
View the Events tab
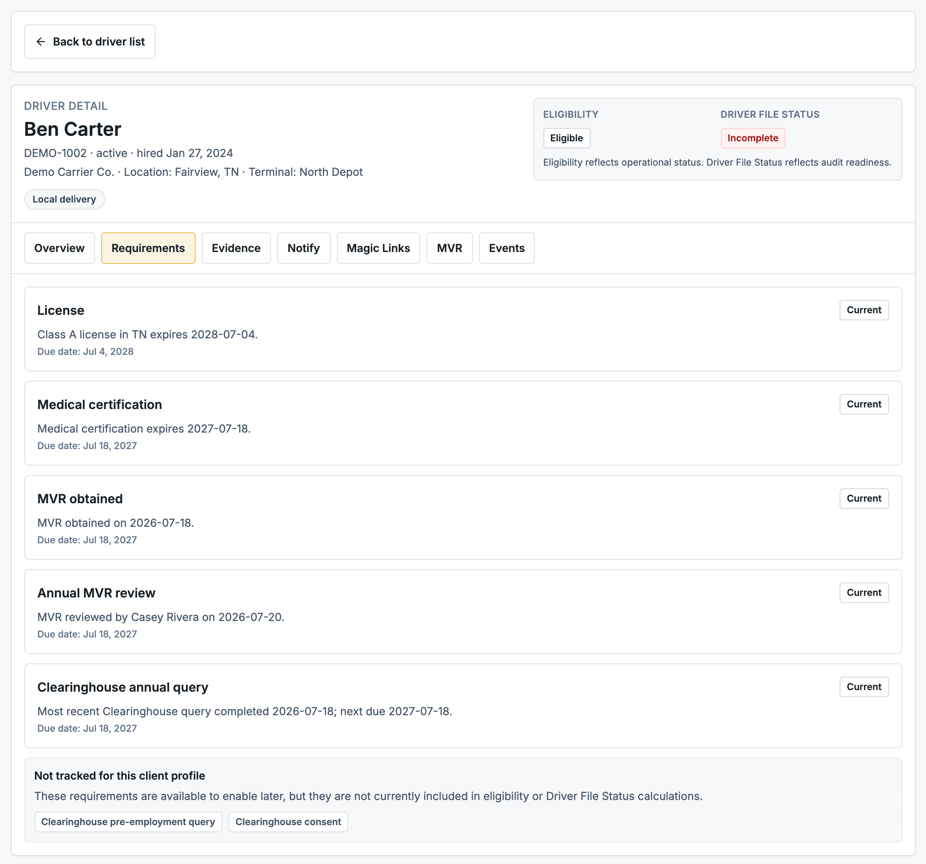(507, 248)
